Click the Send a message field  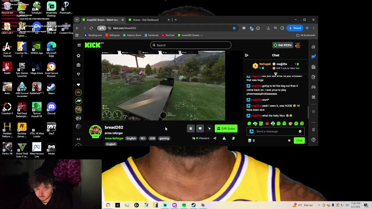(x=276, y=131)
